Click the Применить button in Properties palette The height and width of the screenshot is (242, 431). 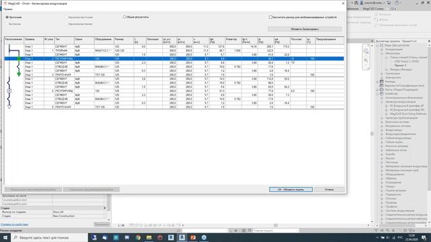point(102,224)
